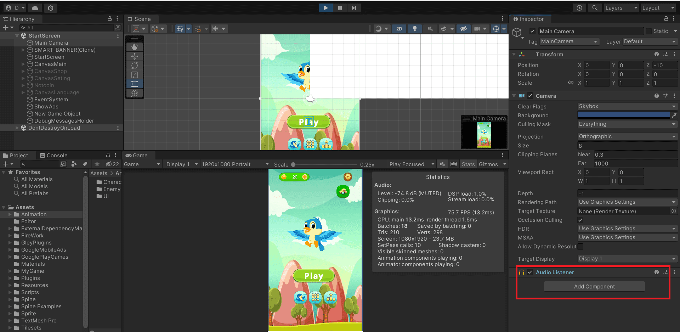Screen dimensions: 680x332
Task: Open the global search magnifier icon
Action: click(x=595, y=8)
